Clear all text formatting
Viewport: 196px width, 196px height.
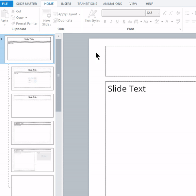tap(178, 13)
